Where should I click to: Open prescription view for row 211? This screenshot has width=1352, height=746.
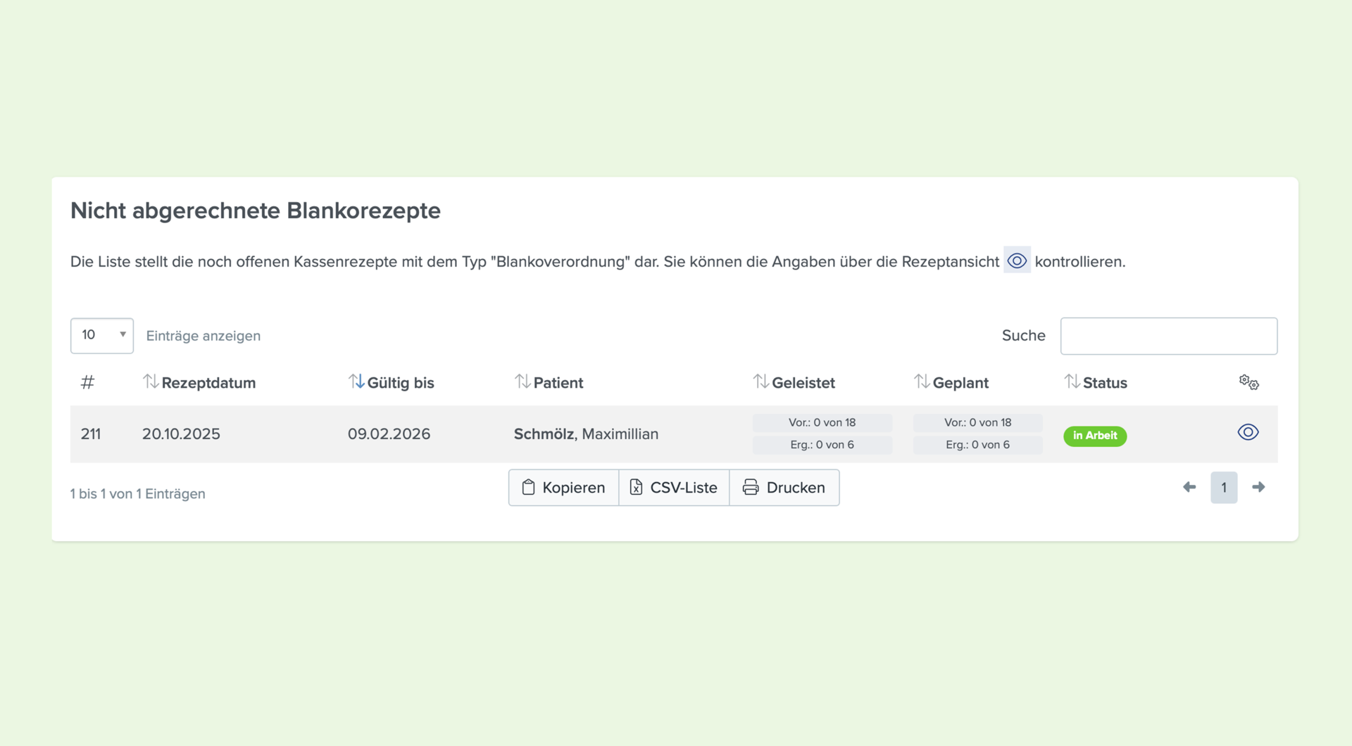[x=1248, y=432]
